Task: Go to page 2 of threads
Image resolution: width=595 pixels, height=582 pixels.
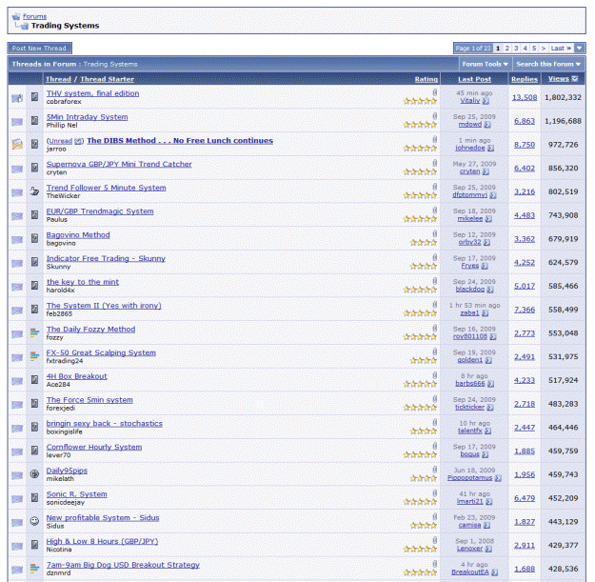Action: (507, 49)
